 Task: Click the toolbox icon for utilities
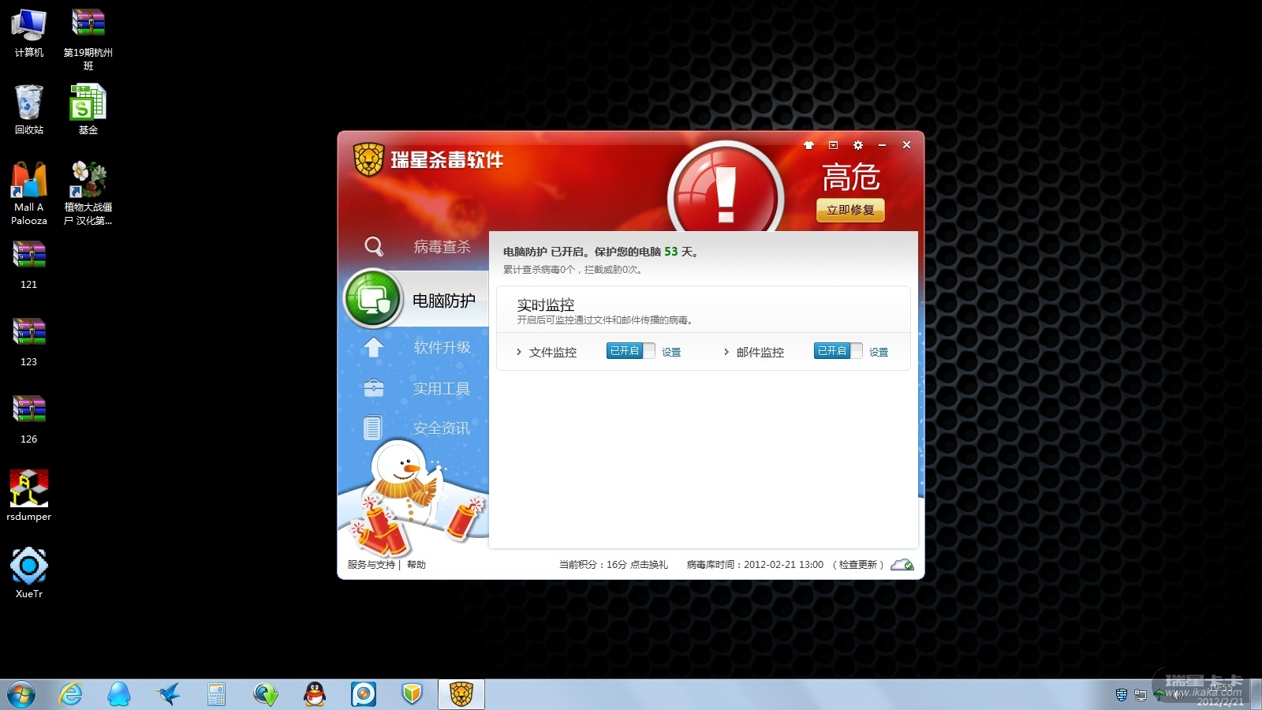tap(374, 388)
